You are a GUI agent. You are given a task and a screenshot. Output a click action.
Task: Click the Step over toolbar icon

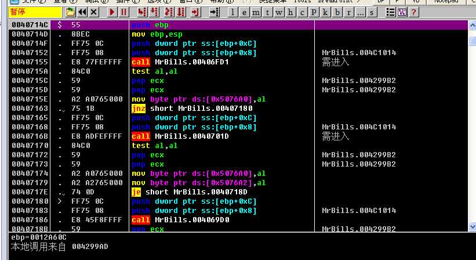pos(155,12)
